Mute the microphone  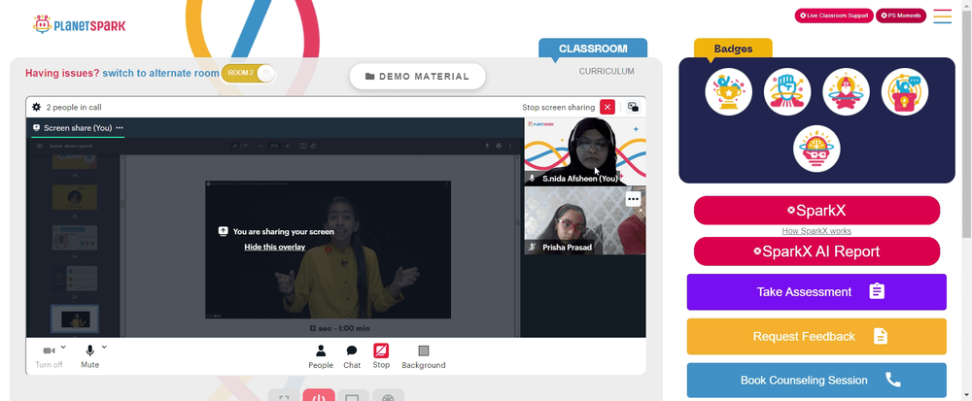coord(89,357)
